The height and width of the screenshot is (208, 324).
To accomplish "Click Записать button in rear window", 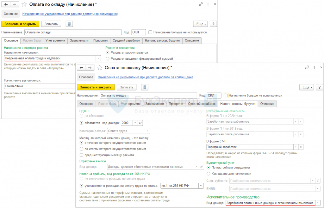I will pyautogui.click(x=51, y=24).
